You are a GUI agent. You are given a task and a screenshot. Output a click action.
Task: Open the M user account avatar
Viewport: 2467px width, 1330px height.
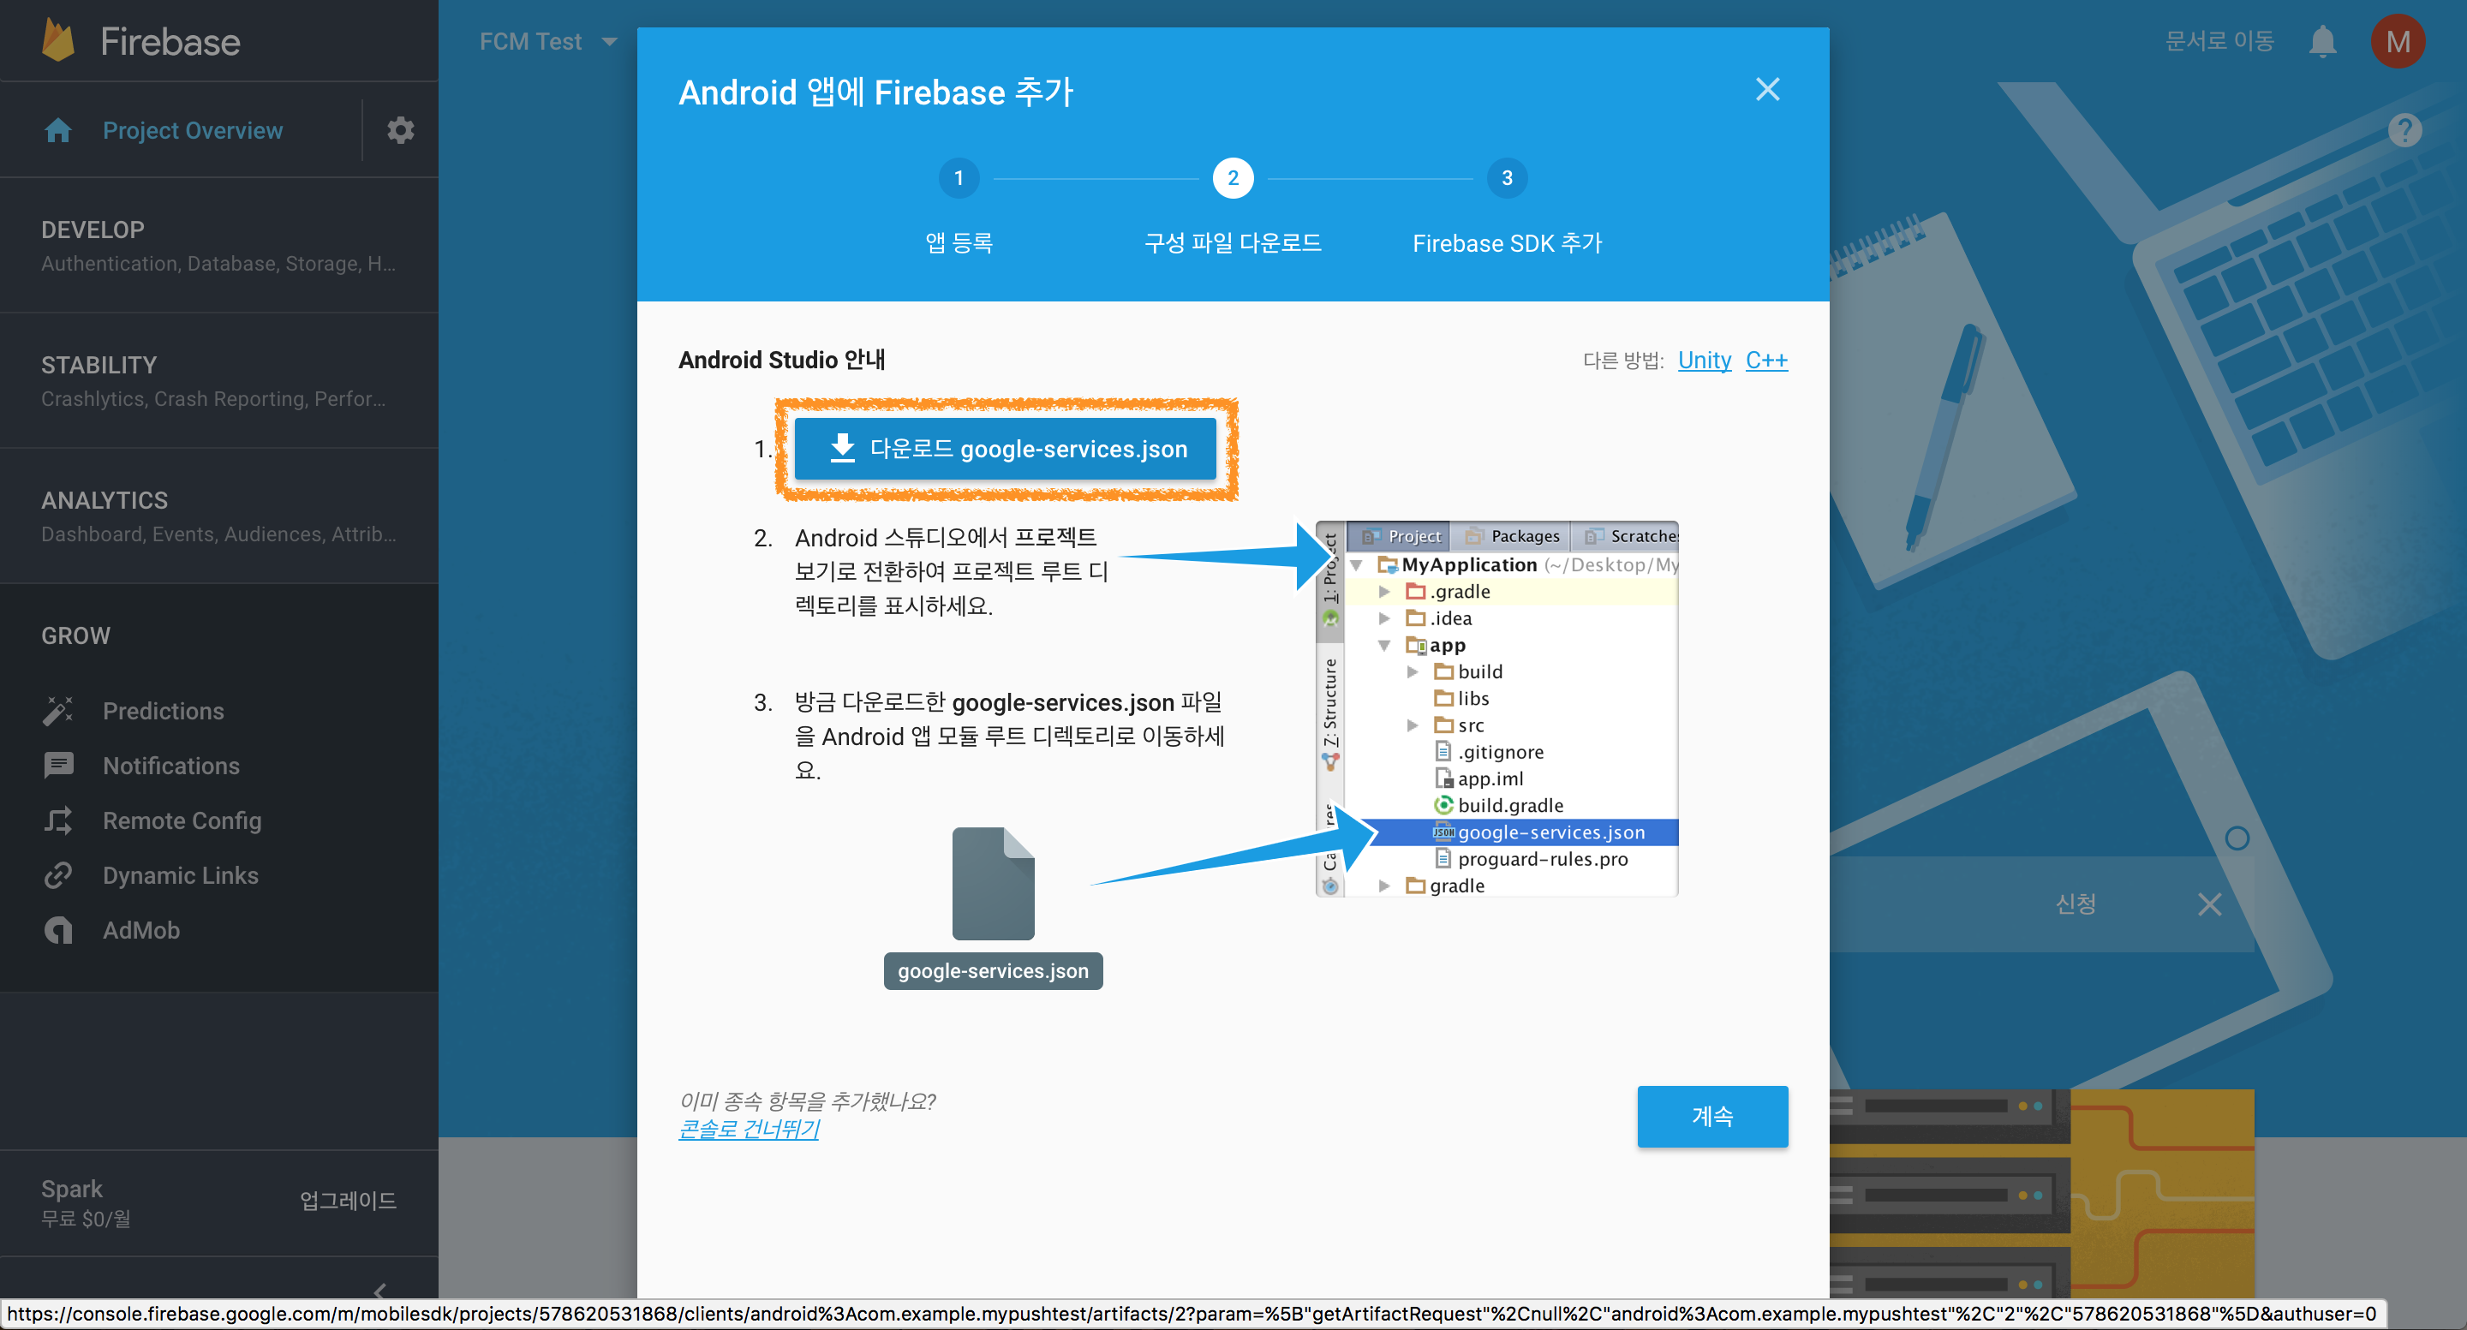pyautogui.click(x=2397, y=41)
